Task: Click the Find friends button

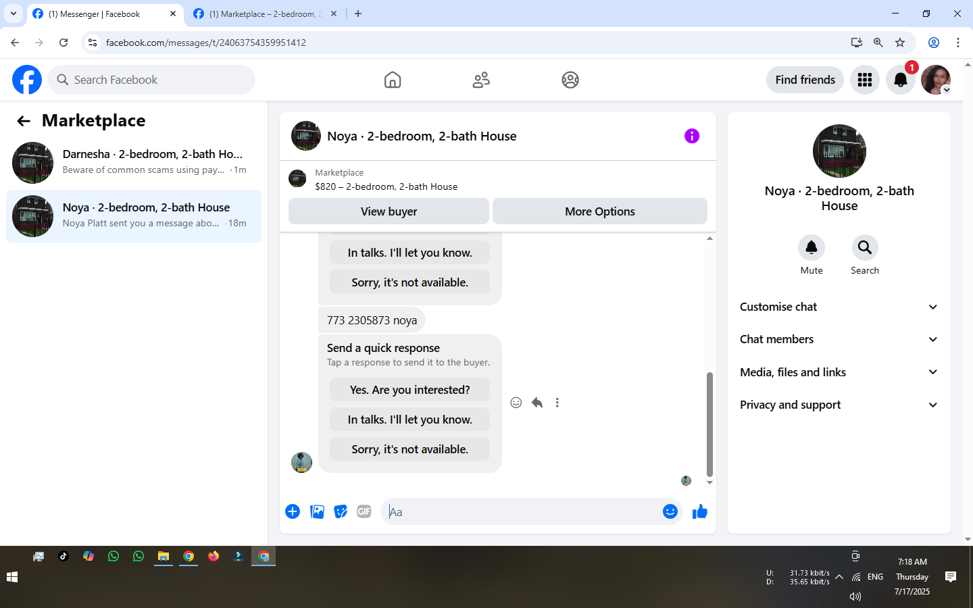Action: (805, 80)
